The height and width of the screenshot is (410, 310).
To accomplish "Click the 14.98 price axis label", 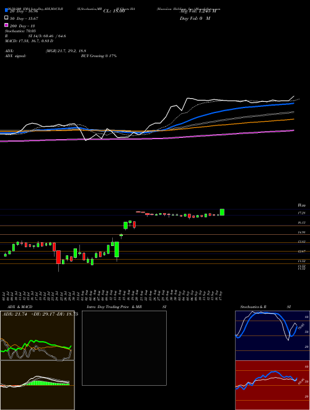I will [x=302, y=232].
